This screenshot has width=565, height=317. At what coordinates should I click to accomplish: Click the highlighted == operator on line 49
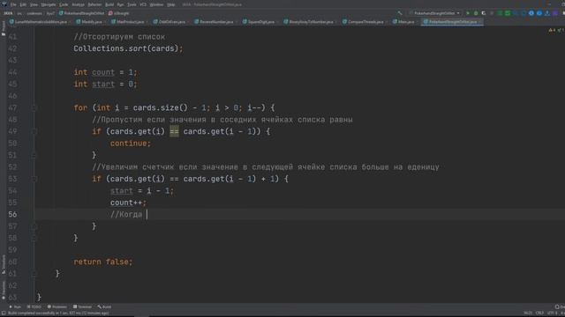pyautogui.click(x=174, y=131)
